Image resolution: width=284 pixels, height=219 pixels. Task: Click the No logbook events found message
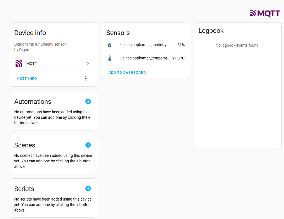click(237, 45)
